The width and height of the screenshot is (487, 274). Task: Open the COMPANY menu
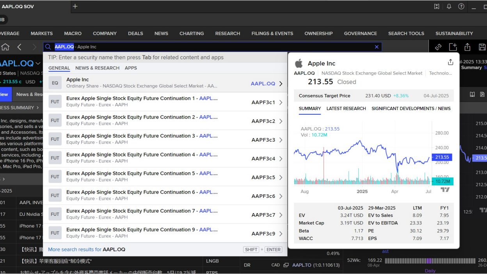pos(105,34)
